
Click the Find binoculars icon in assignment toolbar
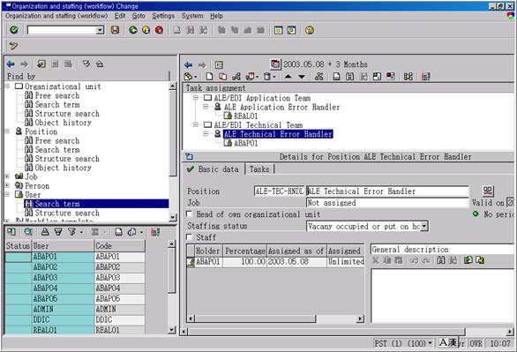[x=350, y=77]
